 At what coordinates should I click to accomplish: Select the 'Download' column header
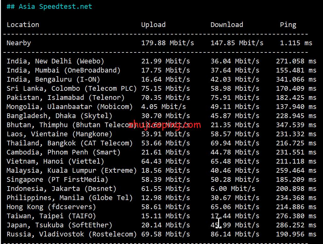(227, 25)
